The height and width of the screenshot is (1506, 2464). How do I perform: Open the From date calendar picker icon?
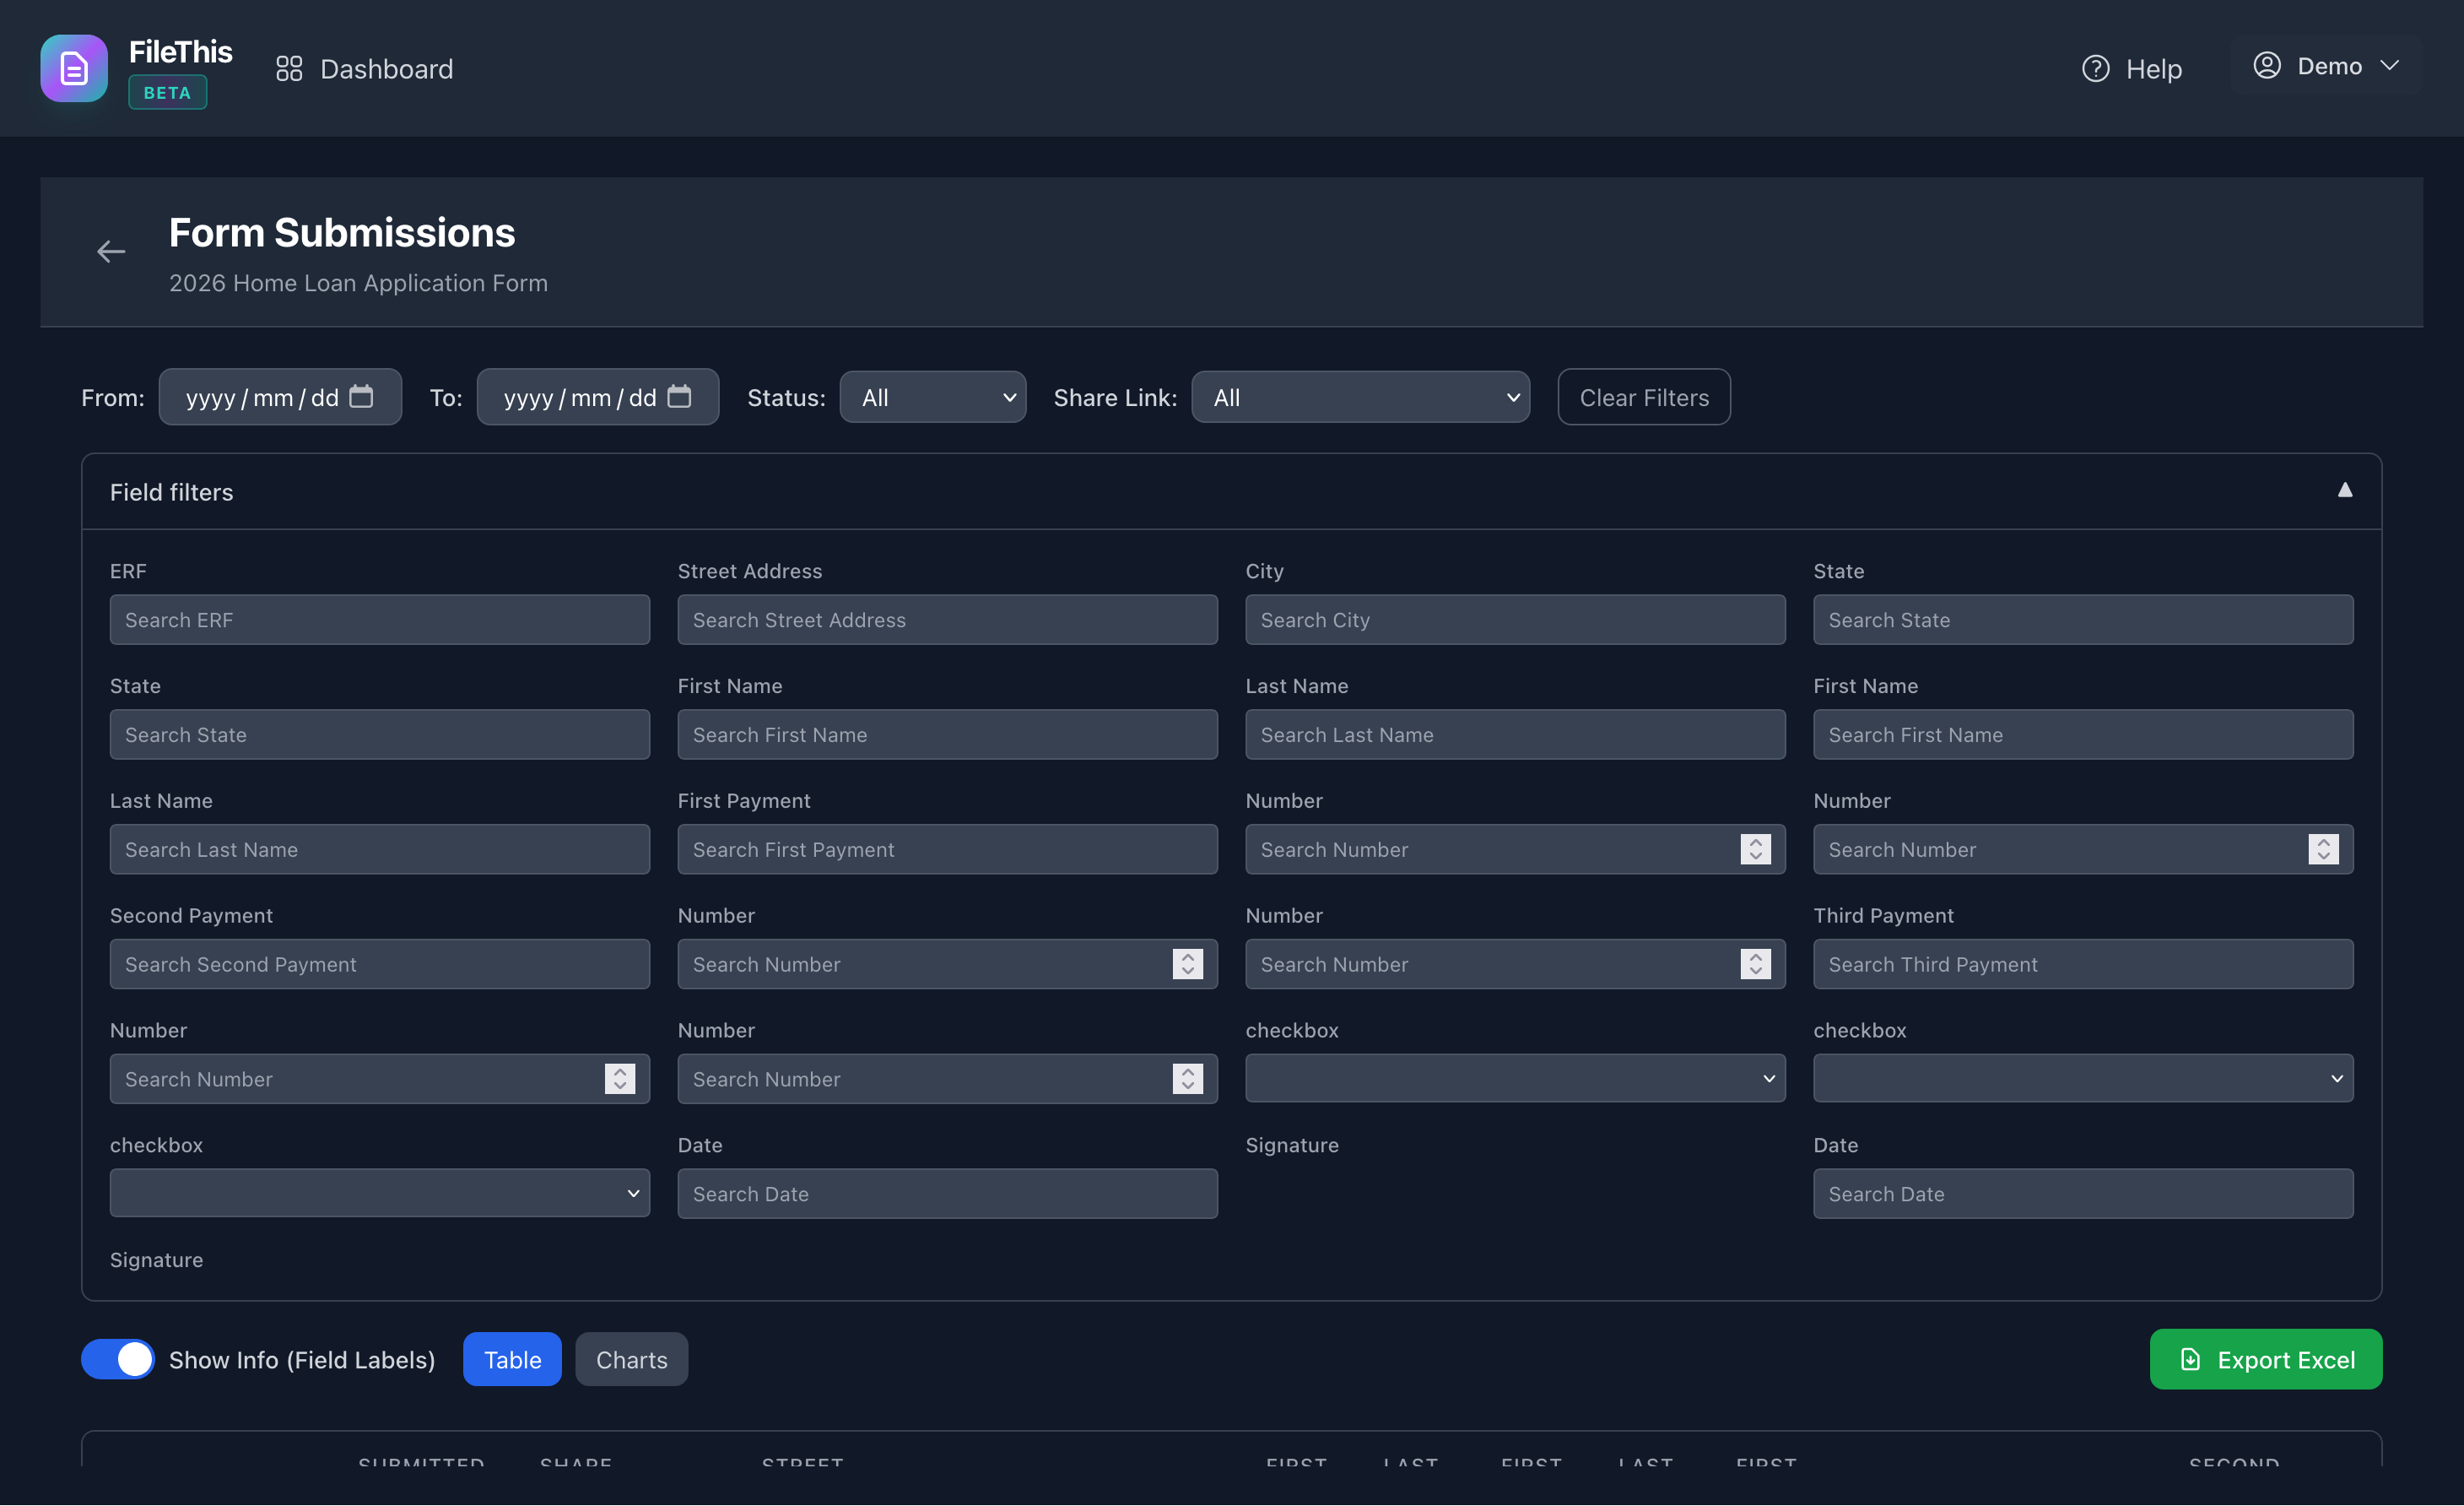[362, 396]
